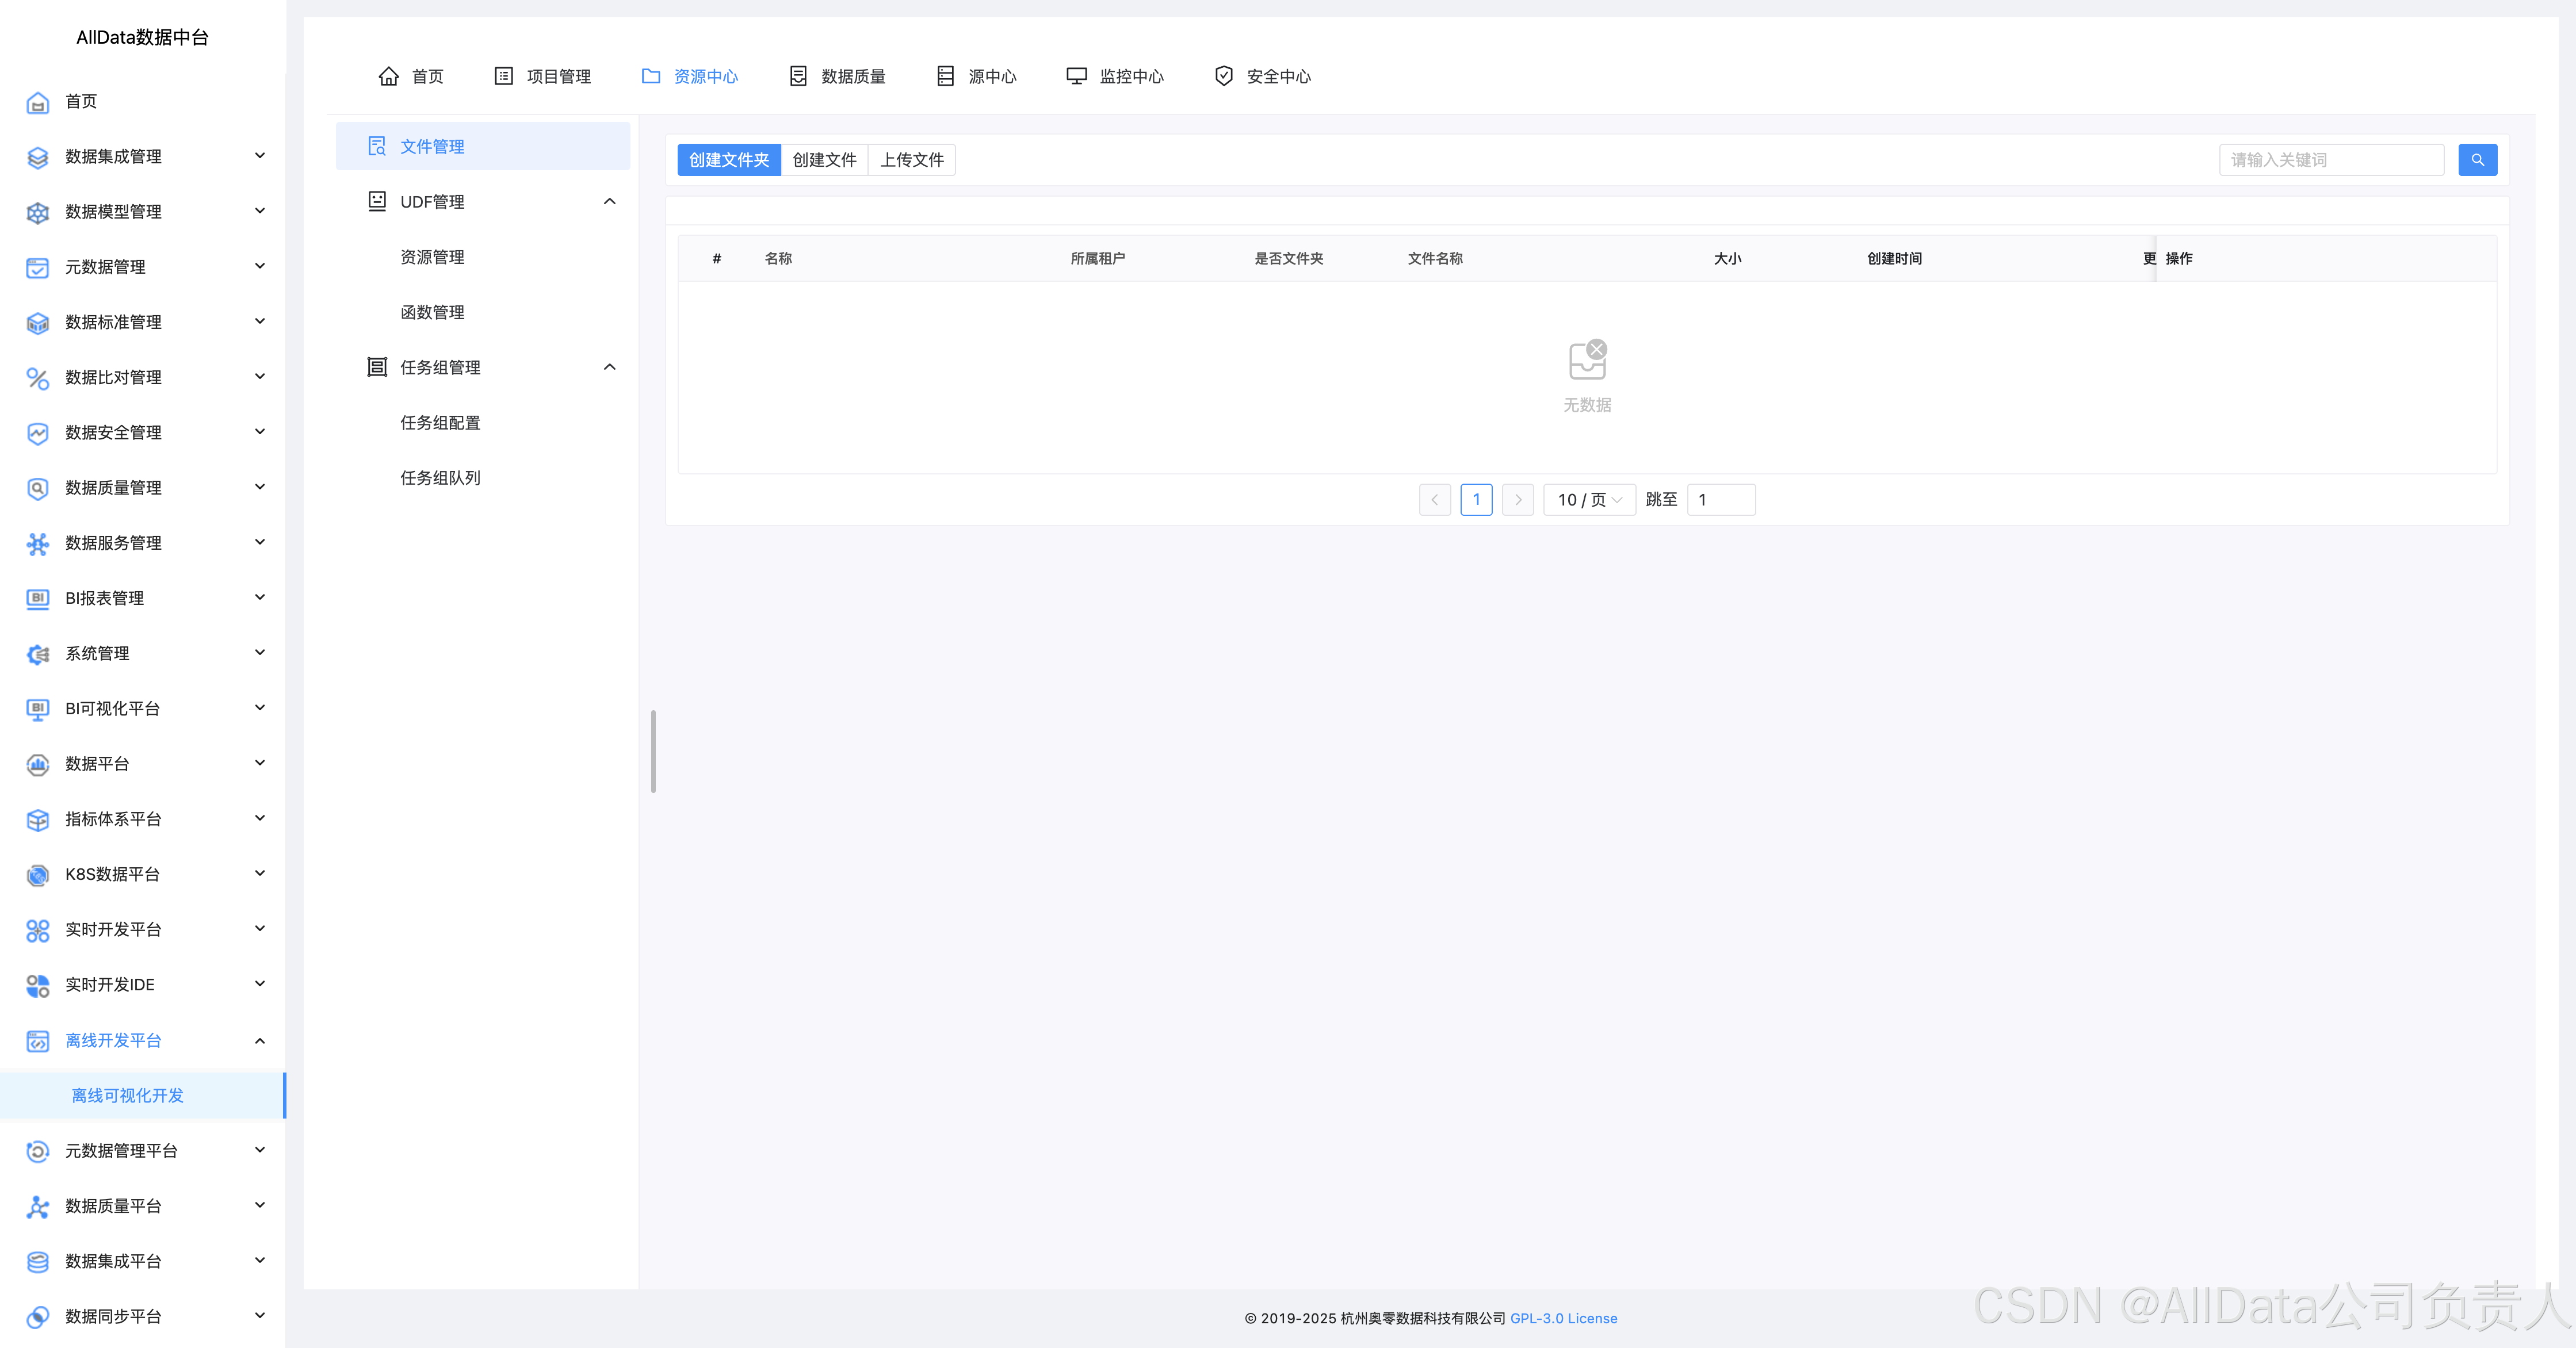Click the home icon in the left sidebar
Image resolution: width=2576 pixels, height=1348 pixels.
click(x=37, y=102)
